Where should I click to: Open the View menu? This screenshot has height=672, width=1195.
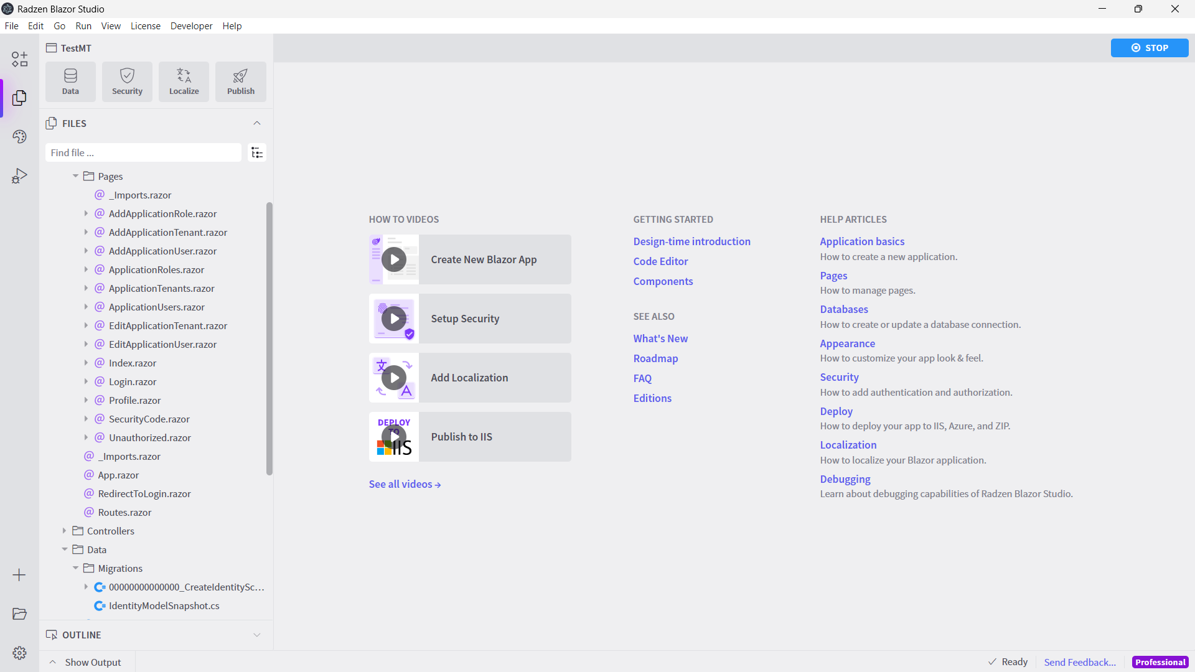(111, 26)
